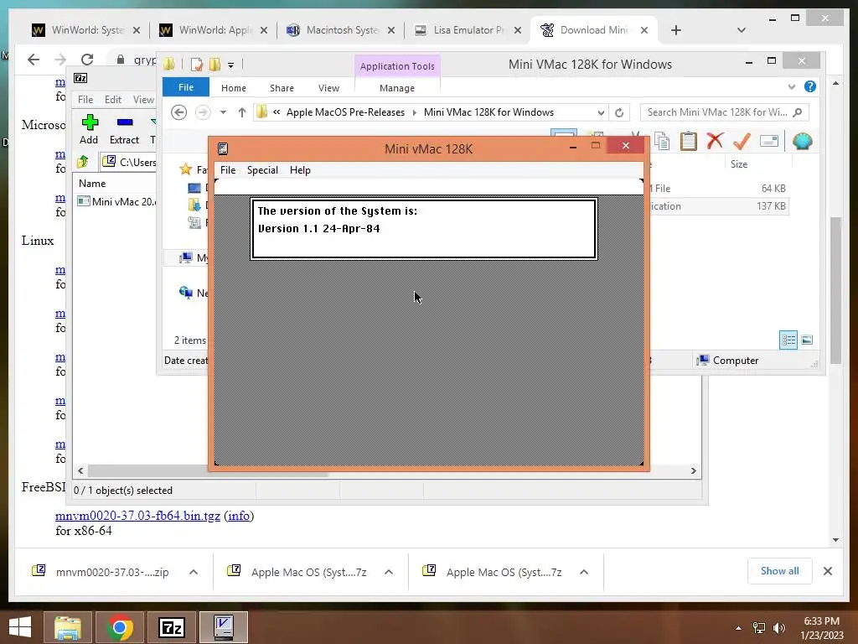
Task: Click Show all downloads
Action: coord(779,571)
